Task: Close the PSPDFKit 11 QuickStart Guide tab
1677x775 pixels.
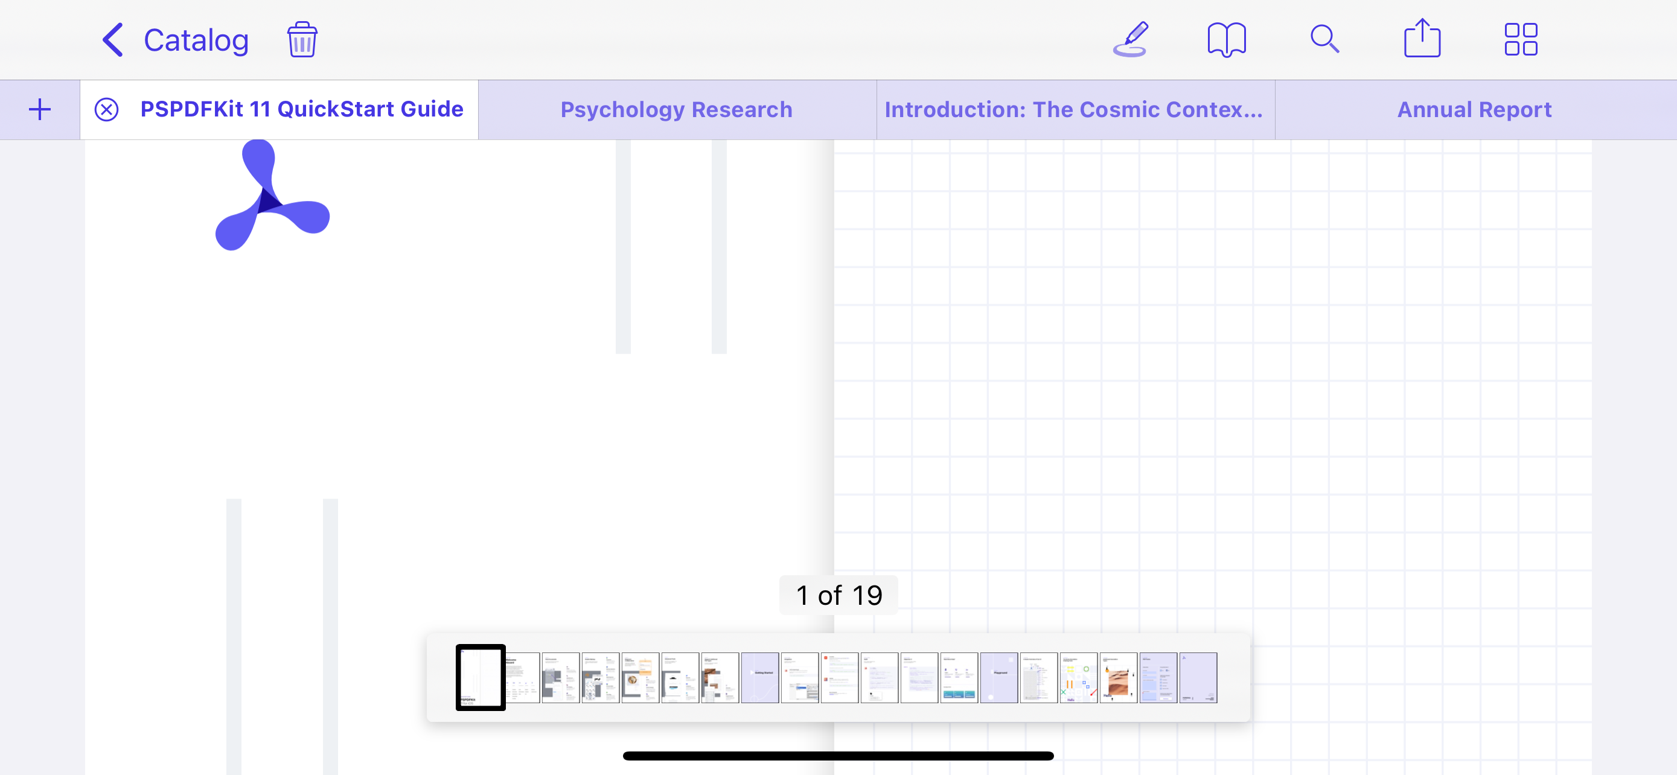Action: point(106,109)
